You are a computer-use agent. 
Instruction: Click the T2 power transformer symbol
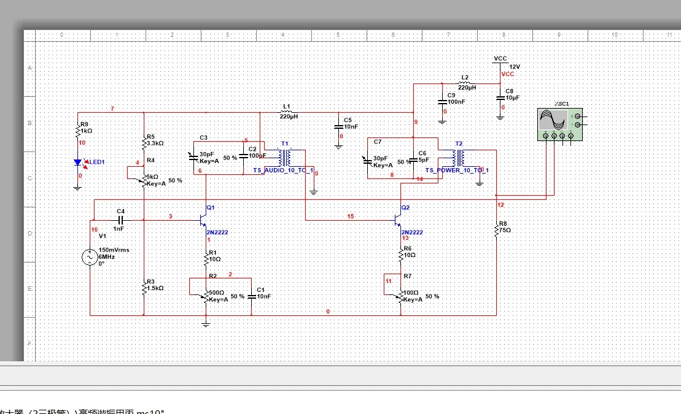point(459,158)
